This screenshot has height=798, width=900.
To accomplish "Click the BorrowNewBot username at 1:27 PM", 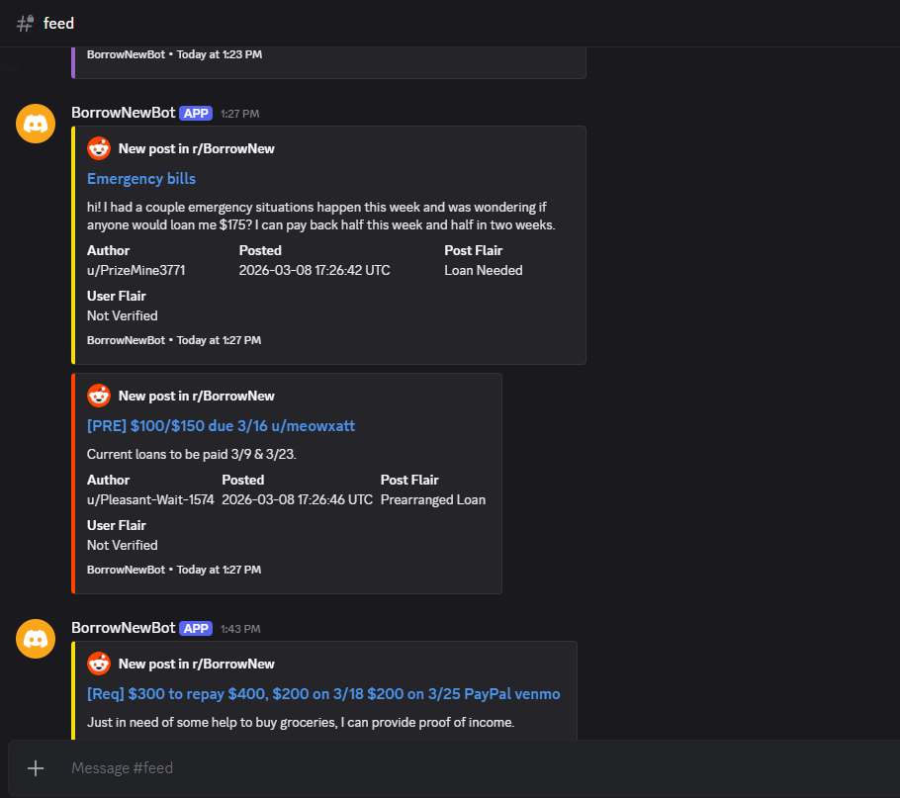I will 123,113.
